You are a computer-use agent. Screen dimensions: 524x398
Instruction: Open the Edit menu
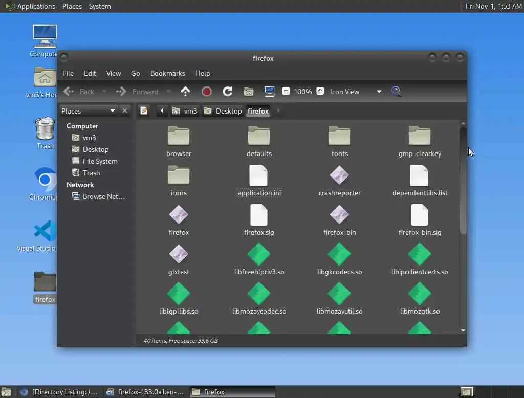pos(90,73)
